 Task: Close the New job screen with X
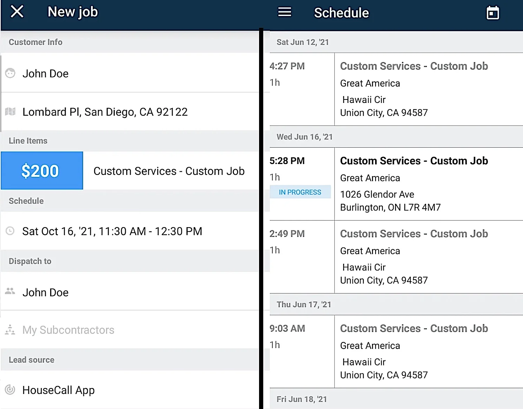17,12
